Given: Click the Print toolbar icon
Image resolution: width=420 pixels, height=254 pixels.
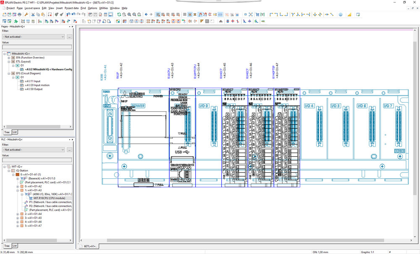Looking at the screenshot, I should point(19,14).
